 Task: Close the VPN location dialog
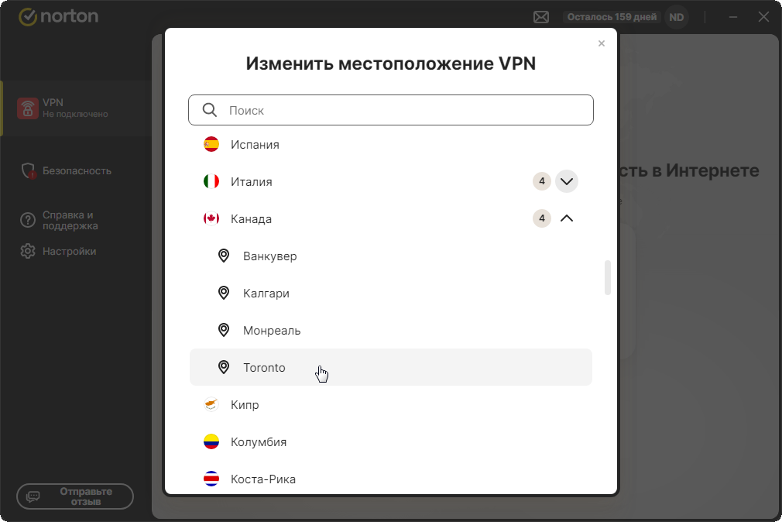tap(602, 44)
